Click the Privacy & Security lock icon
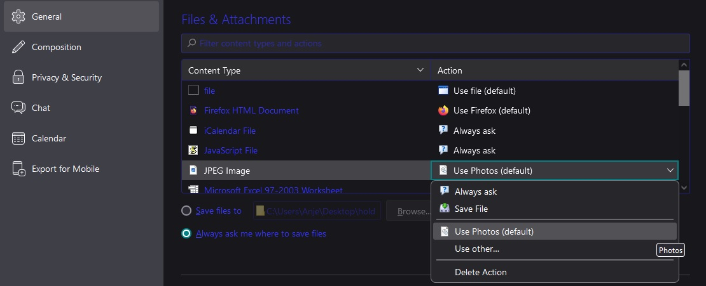This screenshot has width=706, height=286. [x=18, y=77]
